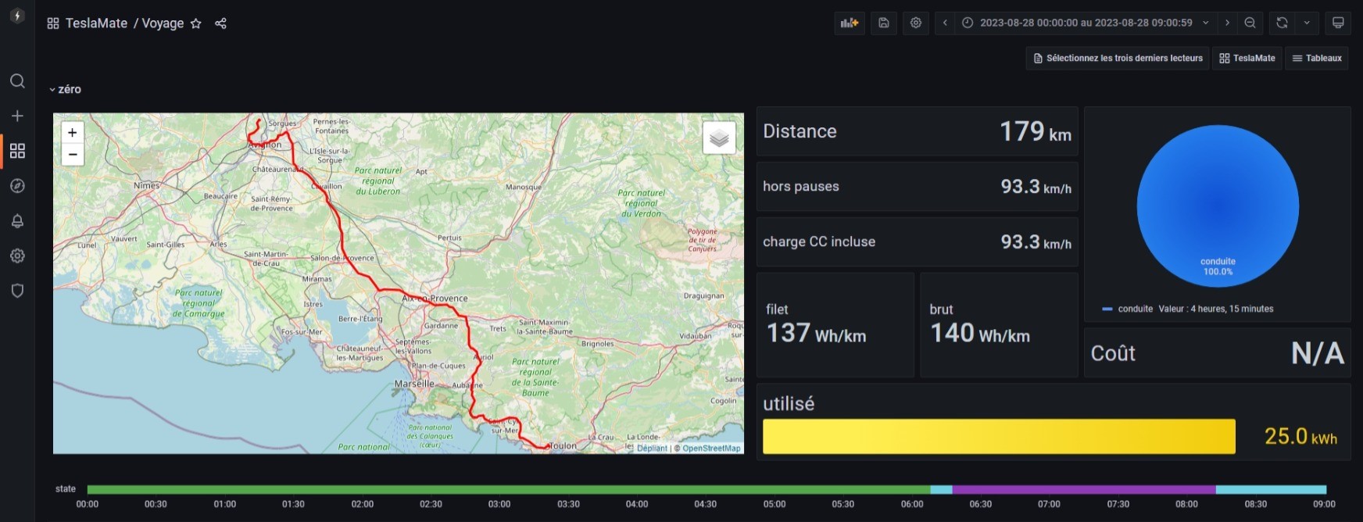
Task: Star the Voyage dashboard as favorite
Action: click(x=196, y=23)
